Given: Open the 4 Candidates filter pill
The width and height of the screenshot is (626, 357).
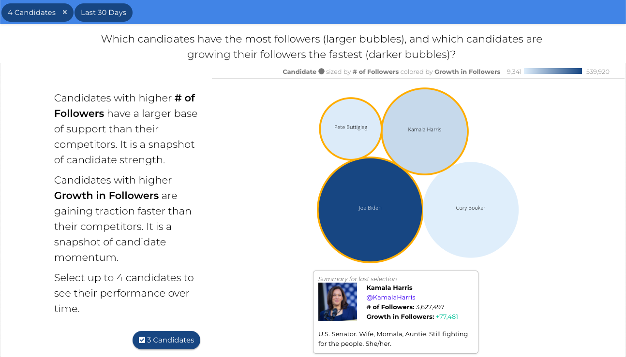Looking at the screenshot, I should click(x=32, y=13).
